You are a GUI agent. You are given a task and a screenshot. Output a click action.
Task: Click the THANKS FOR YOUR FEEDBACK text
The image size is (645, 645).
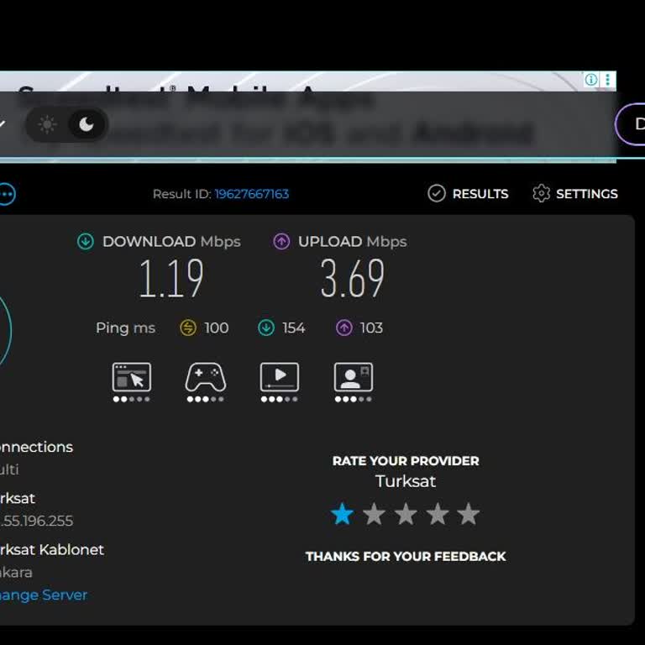[406, 557]
